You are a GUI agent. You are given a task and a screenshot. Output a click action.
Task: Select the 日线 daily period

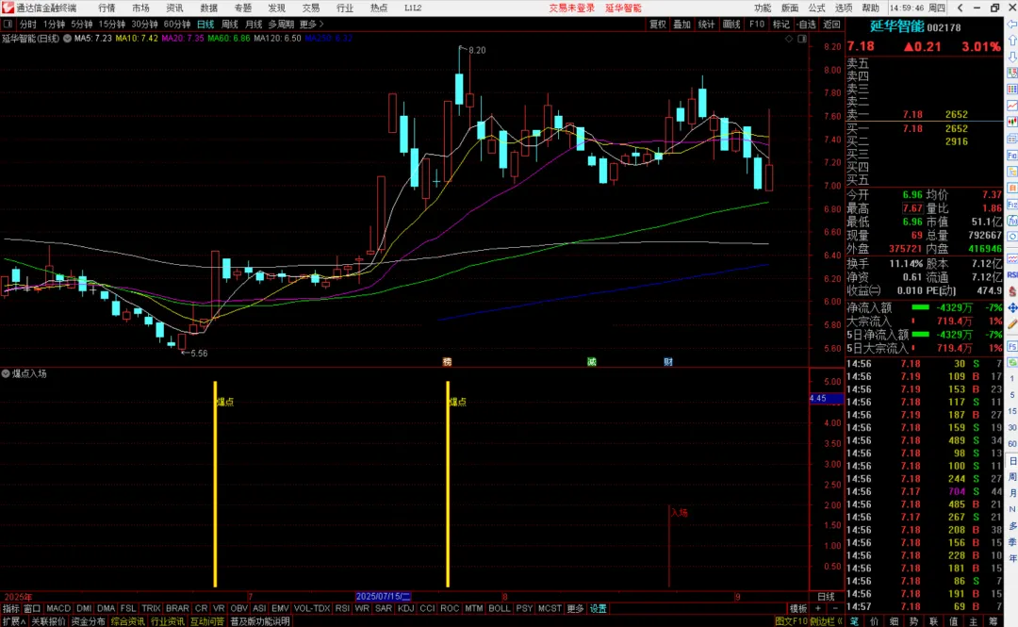click(x=205, y=25)
